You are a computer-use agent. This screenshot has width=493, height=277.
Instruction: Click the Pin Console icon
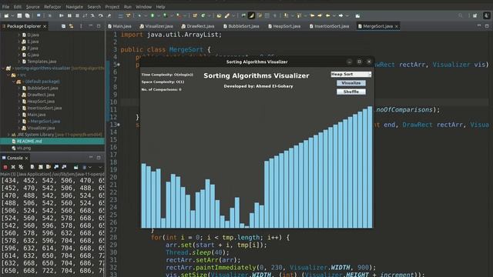(x=75, y=167)
